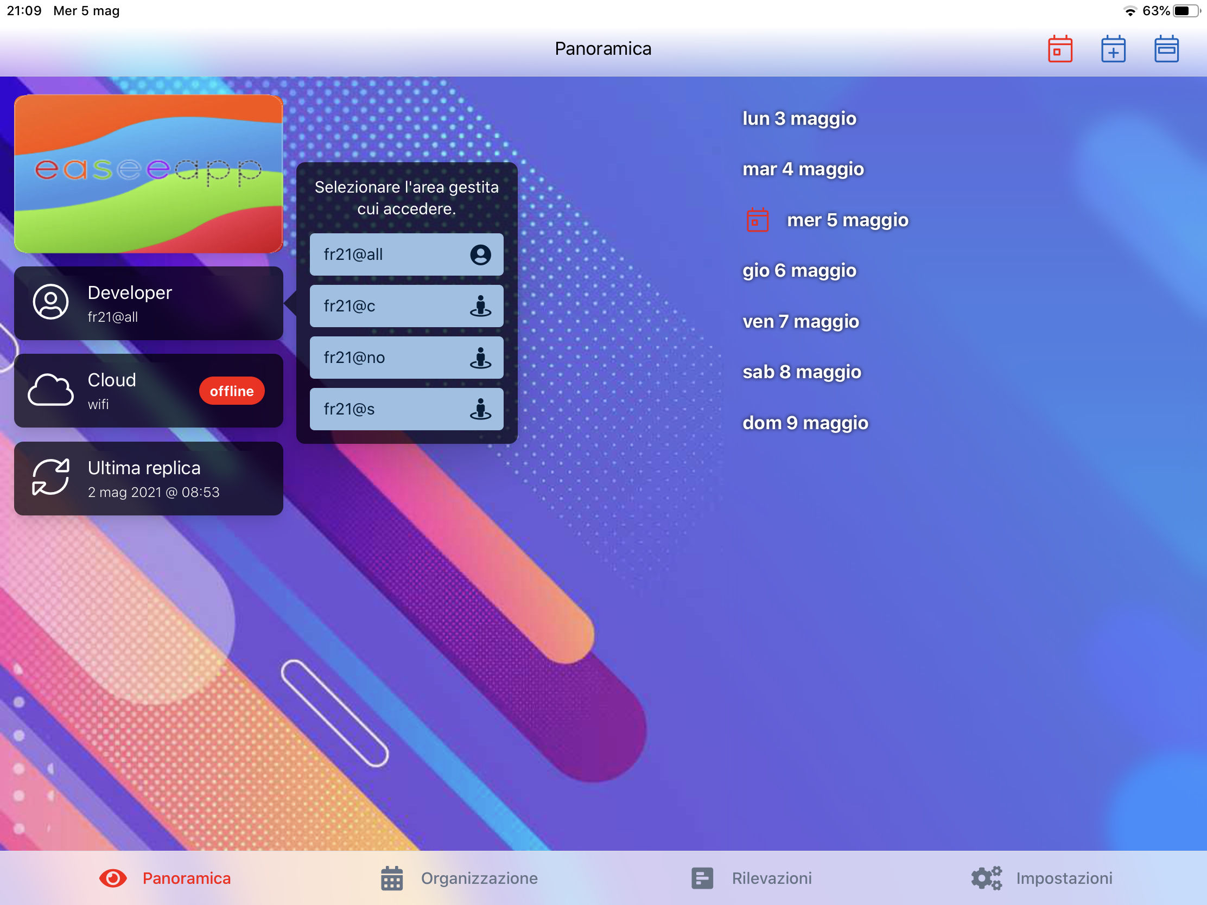Toggle the Cloud offline status badge

[231, 391]
